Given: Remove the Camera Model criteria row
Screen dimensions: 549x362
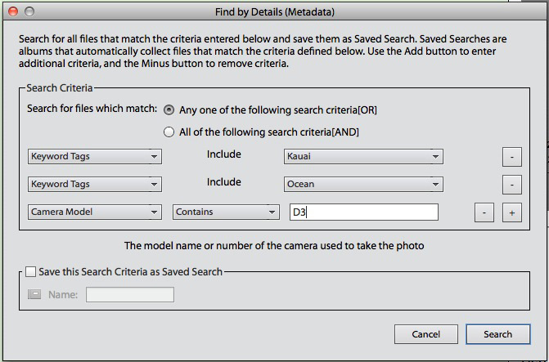Looking at the screenshot, I should pyautogui.click(x=484, y=212).
